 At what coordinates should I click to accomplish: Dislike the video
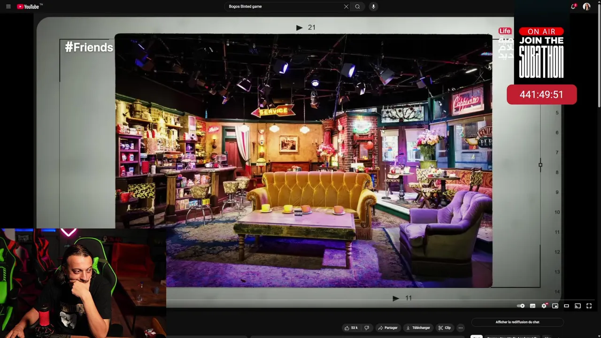tap(367, 328)
